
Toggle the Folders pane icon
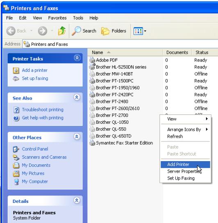click(x=105, y=31)
